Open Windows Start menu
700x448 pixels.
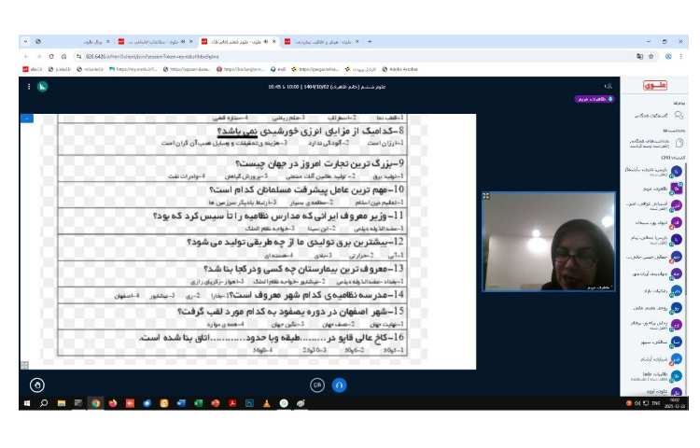pyautogui.click(x=27, y=403)
